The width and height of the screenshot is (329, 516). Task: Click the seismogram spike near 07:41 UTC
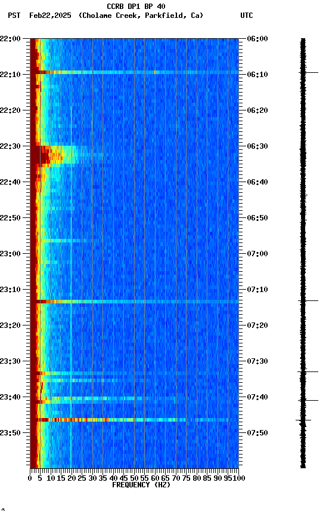pyautogui.click(x=308, y=401)
